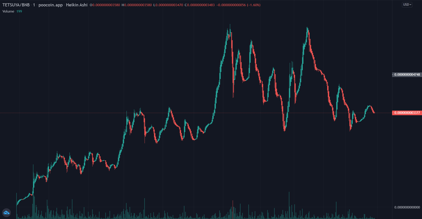Click the high value H0.0000000003580
Image resolution: width=422 pixels, height=219 pixels.
pyautogui.click(x=136, y=5)
